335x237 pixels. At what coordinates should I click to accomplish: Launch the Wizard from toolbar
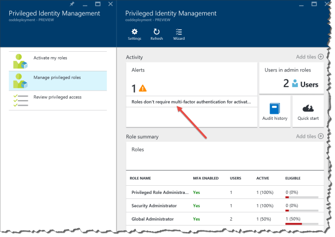[179, 34]
